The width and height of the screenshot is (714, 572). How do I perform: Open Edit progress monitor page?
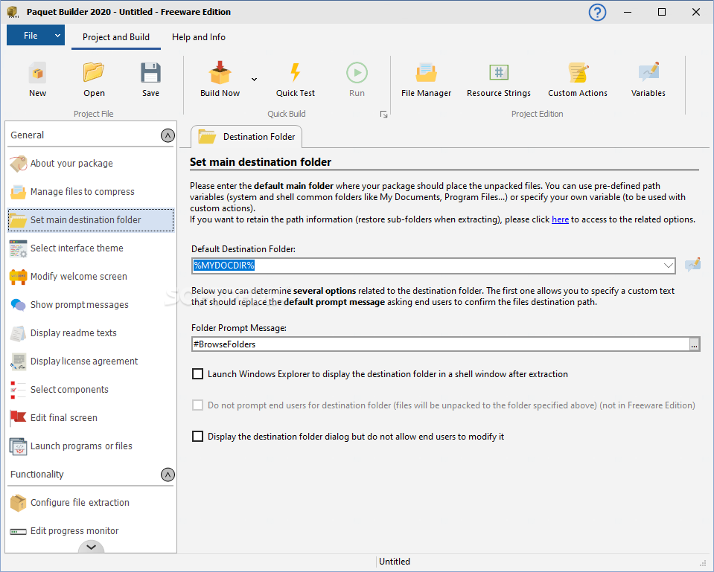coord(91,530)
